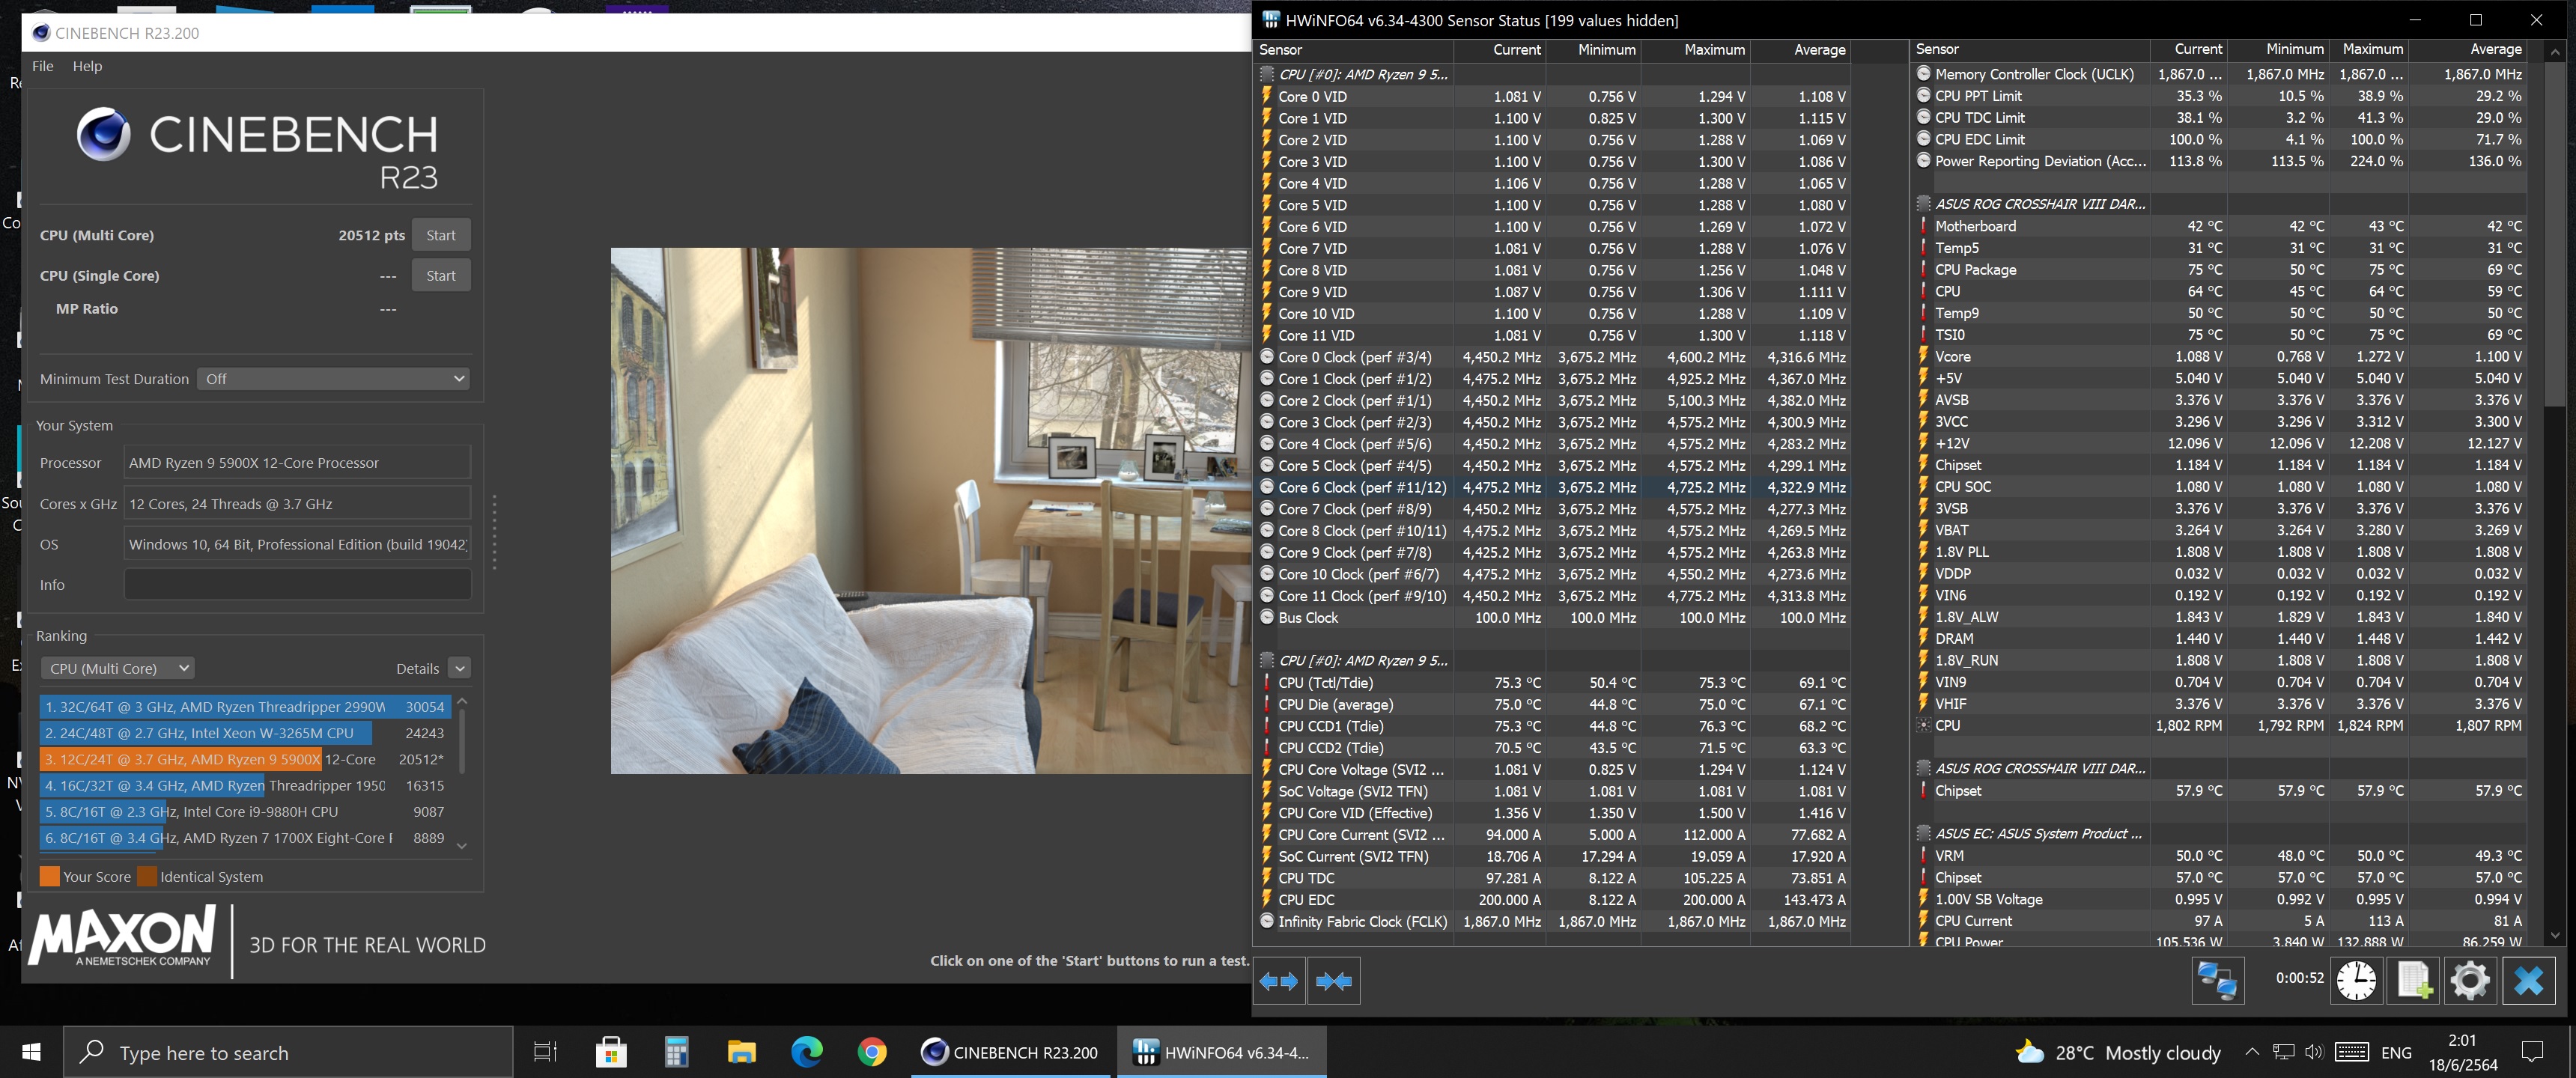The image size is (2576, 1078).
Task: Click the CPU Package temperature sensor icon
Action: coord(1923,270)
